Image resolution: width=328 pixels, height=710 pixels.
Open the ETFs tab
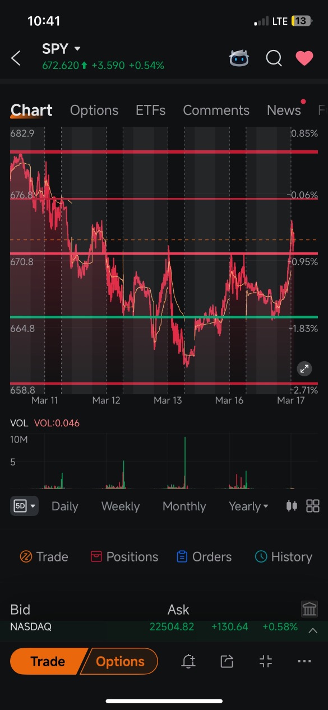point(150,110)
